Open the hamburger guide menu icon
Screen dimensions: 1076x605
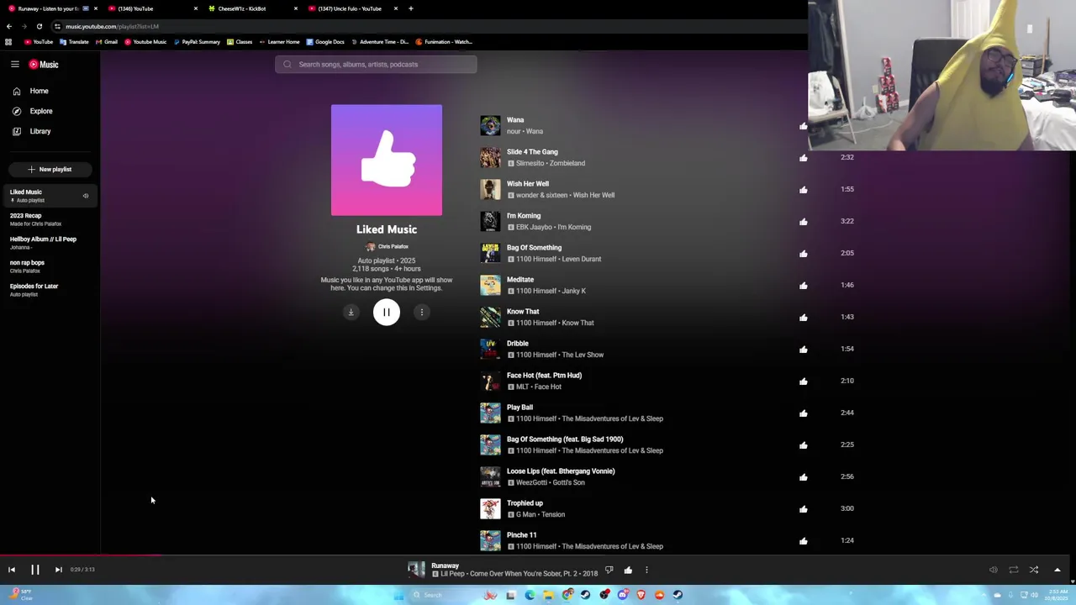(x=14, y=64)
